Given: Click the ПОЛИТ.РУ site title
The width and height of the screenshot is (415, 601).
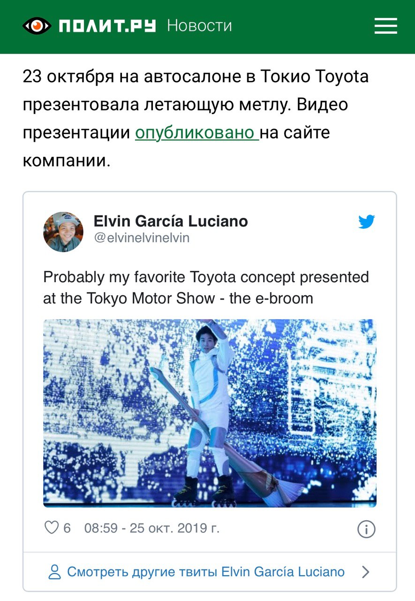Looking at the screenshot, I should click(107, 25).
